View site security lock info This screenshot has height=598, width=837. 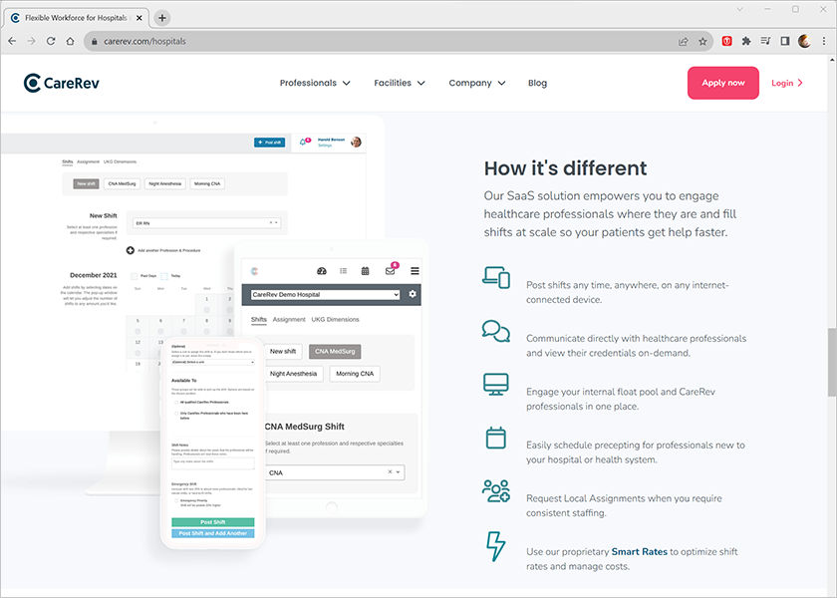(94, 41)
